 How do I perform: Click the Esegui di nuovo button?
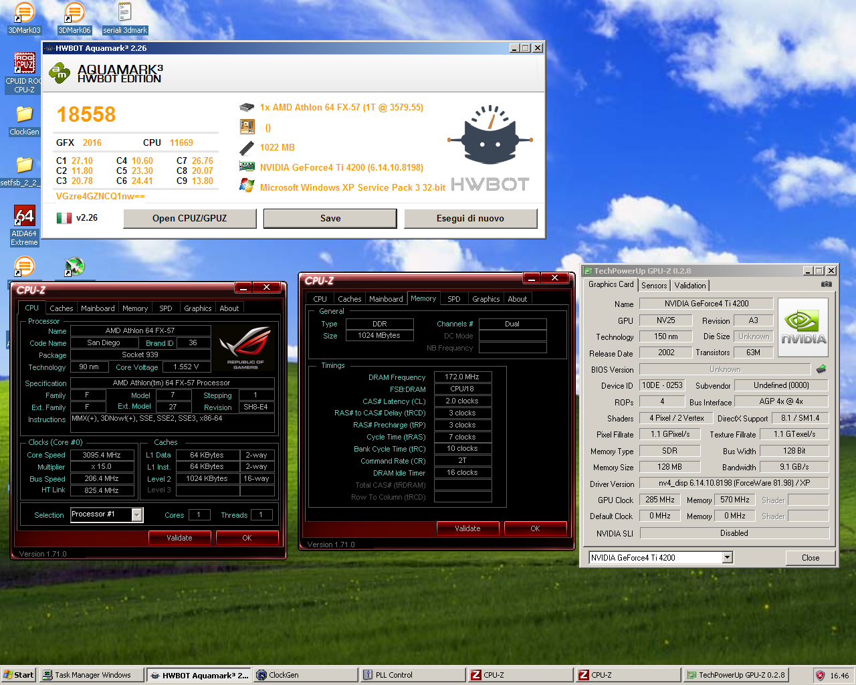coord(471,218)
